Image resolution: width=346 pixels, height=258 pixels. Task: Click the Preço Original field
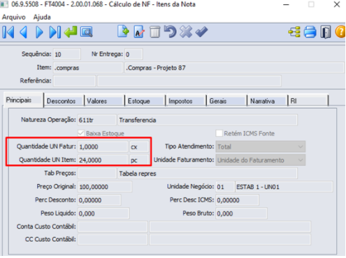[x=105, y=187]
